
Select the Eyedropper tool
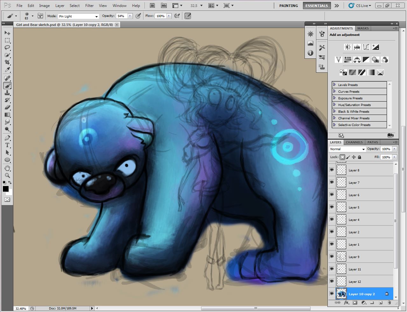[7, 70]
